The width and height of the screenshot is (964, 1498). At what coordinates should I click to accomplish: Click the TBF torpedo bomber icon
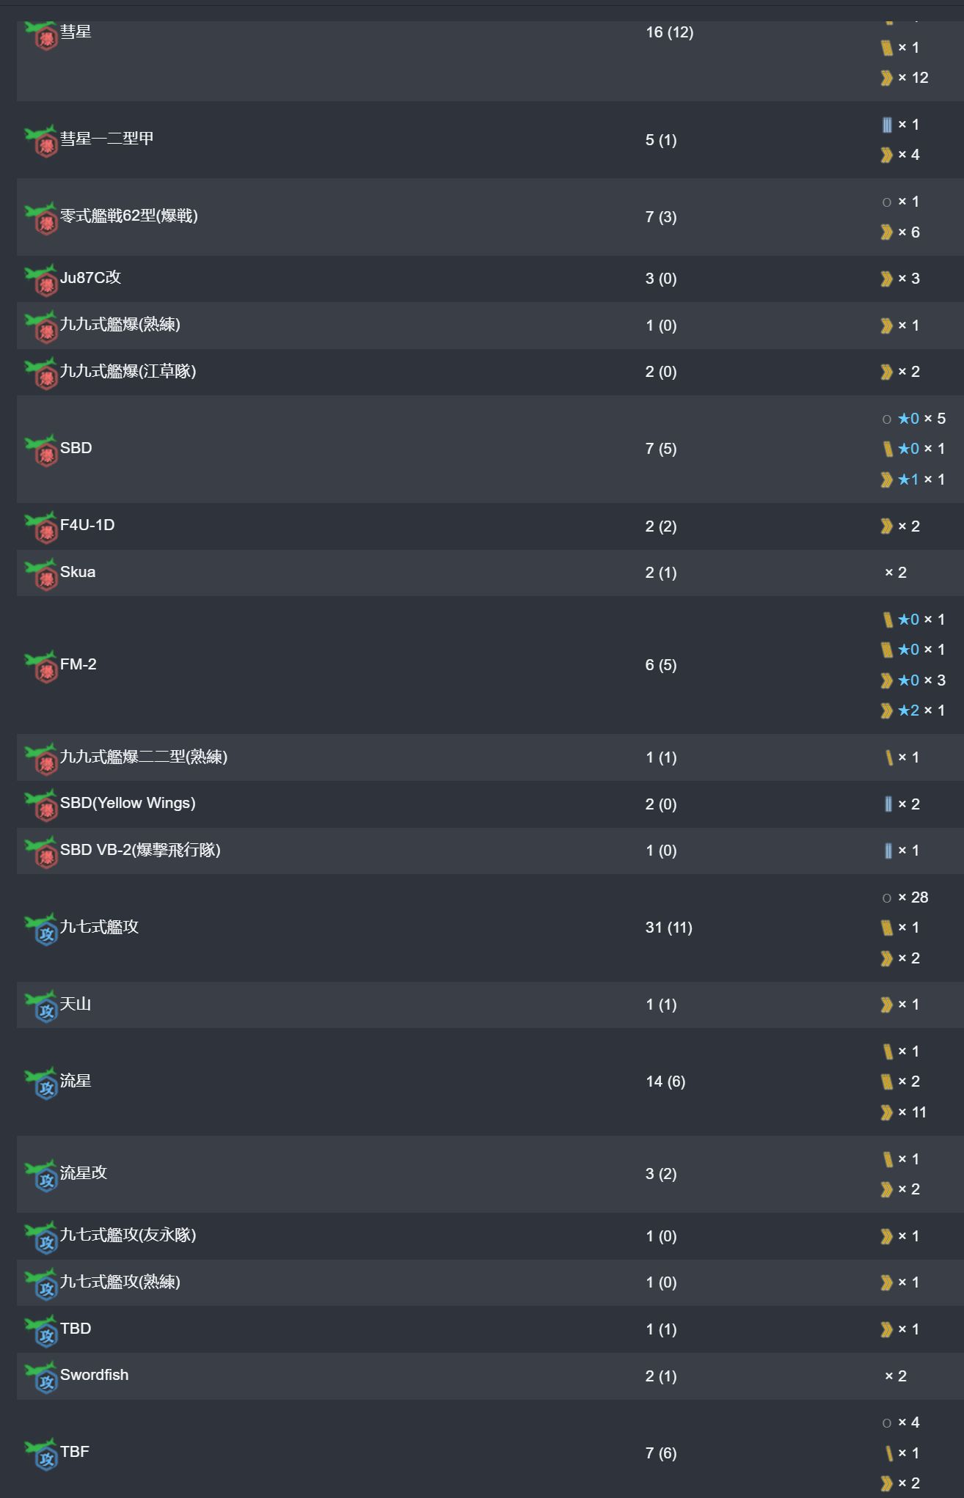click(x=41, y=1454)
